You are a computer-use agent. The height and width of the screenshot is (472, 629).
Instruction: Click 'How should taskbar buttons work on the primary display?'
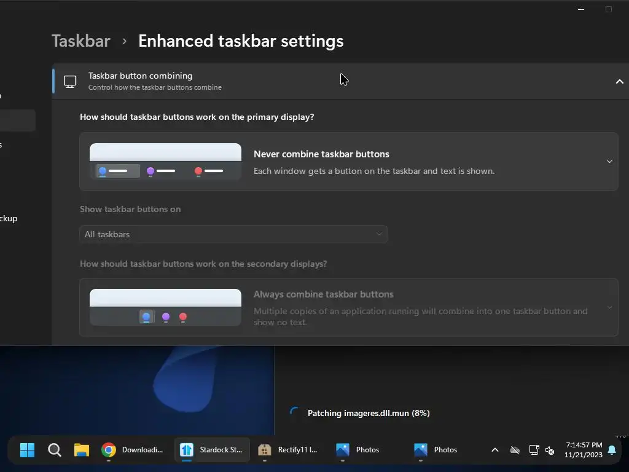pyautogui.click(x=197, y=117)
